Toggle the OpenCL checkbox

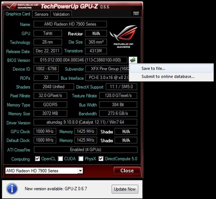click(37, 159)
